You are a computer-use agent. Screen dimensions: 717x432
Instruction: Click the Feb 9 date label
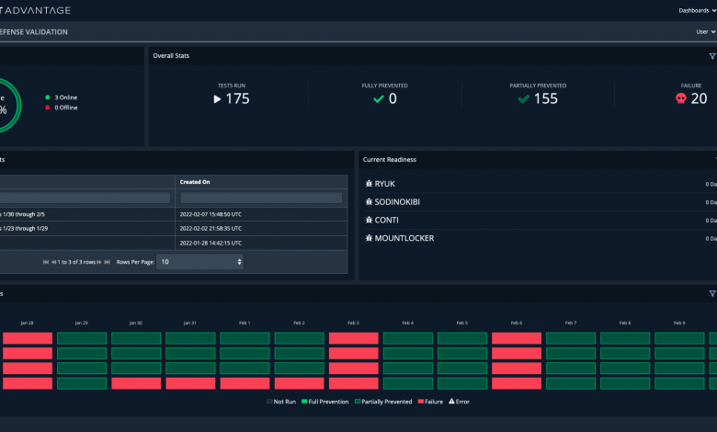pyautogui.click(x=679, y=323)
